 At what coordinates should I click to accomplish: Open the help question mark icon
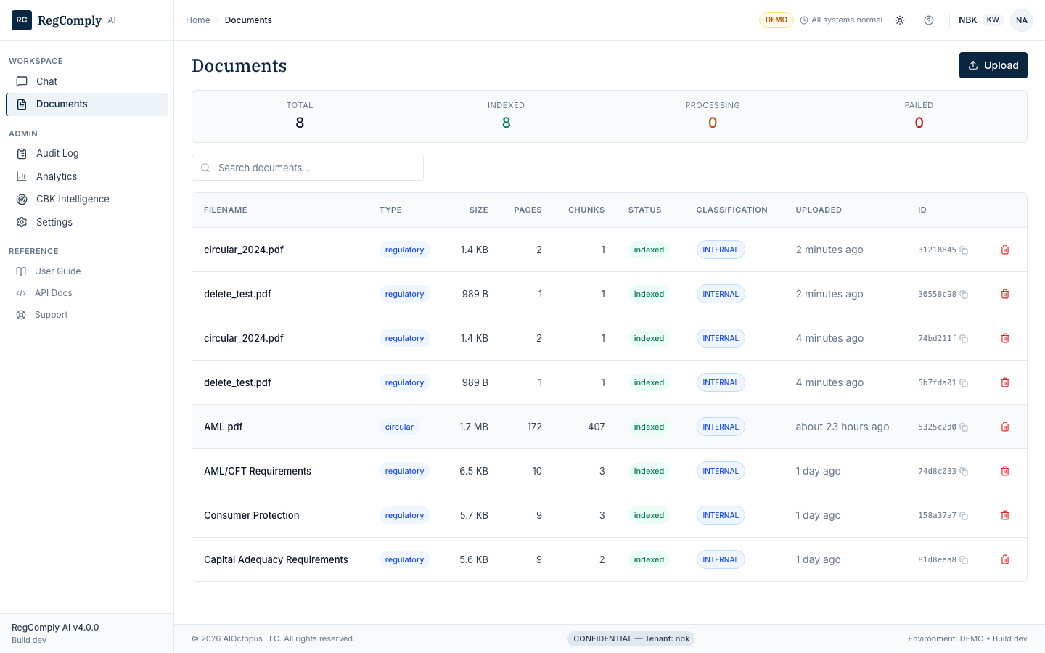(x=929, y=20)
